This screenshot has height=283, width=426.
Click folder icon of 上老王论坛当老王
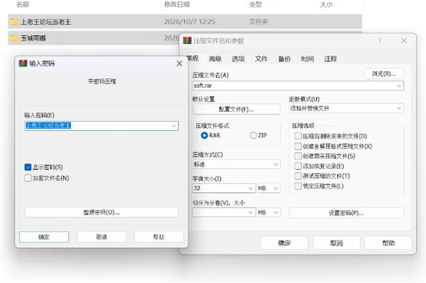14,22
